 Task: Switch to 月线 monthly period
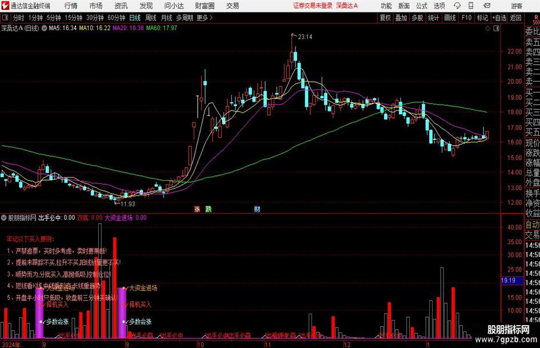point(166,18)
